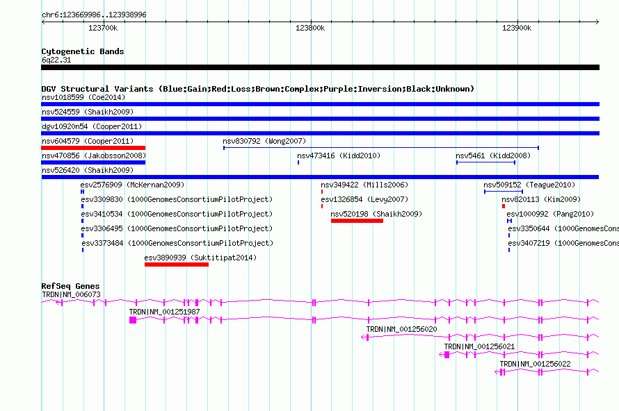Screen dimensions: 619x411
Task: Click the 123700k ruler tick label
Action: pos(103,28)
